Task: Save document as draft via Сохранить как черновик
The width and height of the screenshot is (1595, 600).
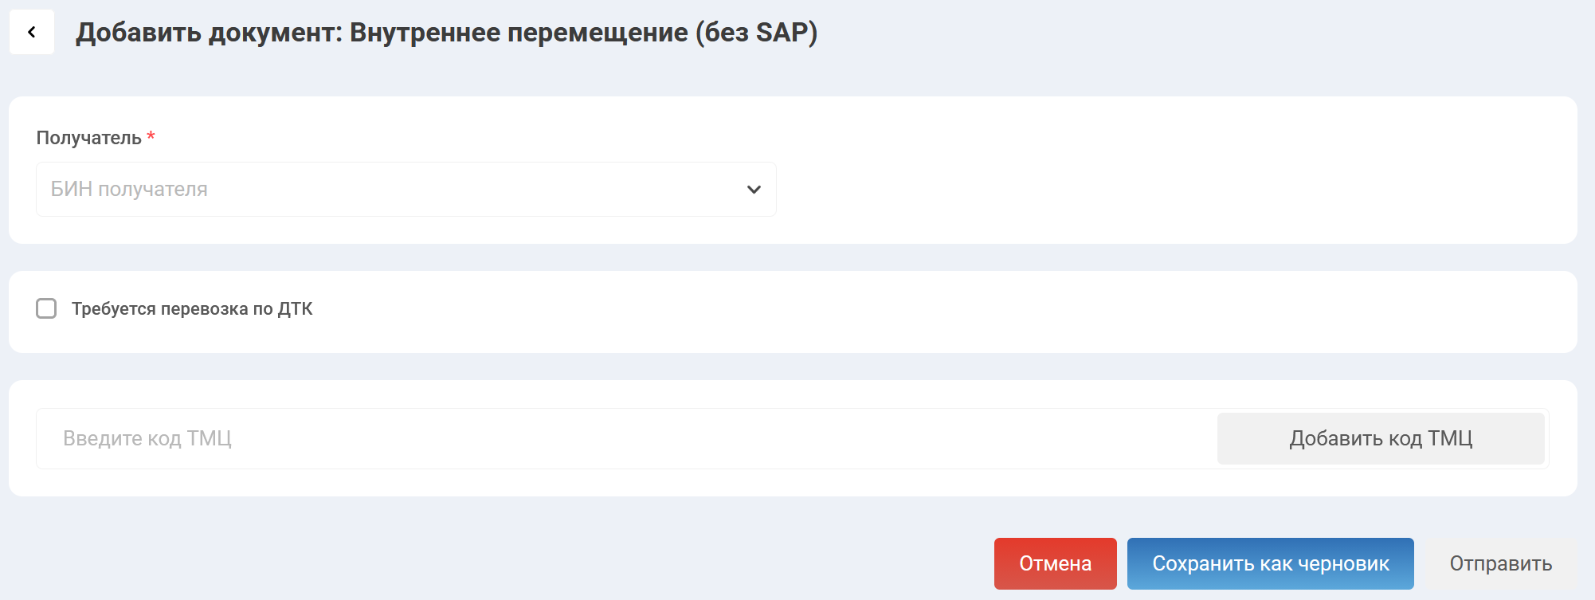Action: point(1269,563)
